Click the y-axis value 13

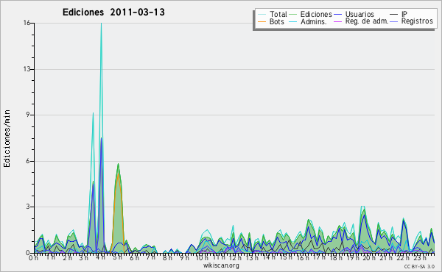point(27,69)
